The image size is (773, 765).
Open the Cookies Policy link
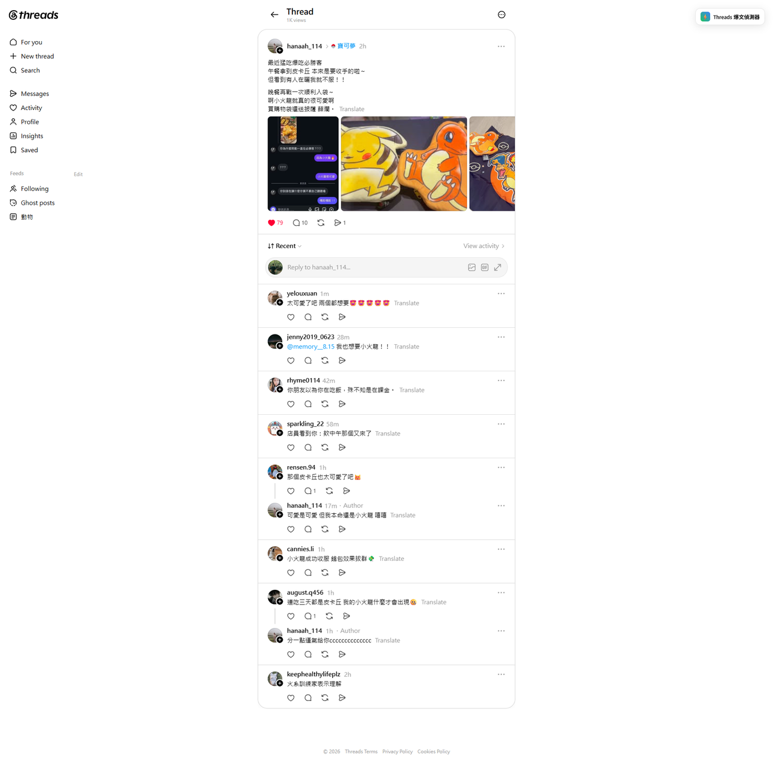[x=434, y=752]
